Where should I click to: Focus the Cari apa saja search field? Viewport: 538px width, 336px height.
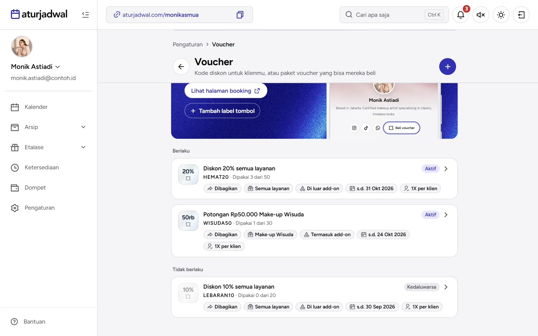[394, 15]
